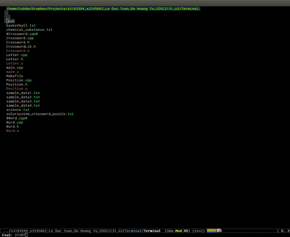This screenshot has width=290, height=237.
Task: Click the Terminal buffer name in mode line
Action: coord(152,231)
